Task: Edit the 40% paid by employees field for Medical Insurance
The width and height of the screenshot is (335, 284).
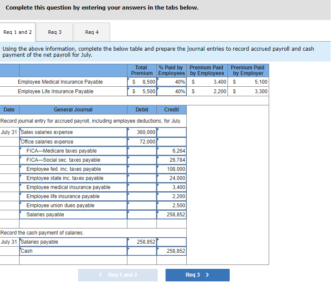Action: 172,82
